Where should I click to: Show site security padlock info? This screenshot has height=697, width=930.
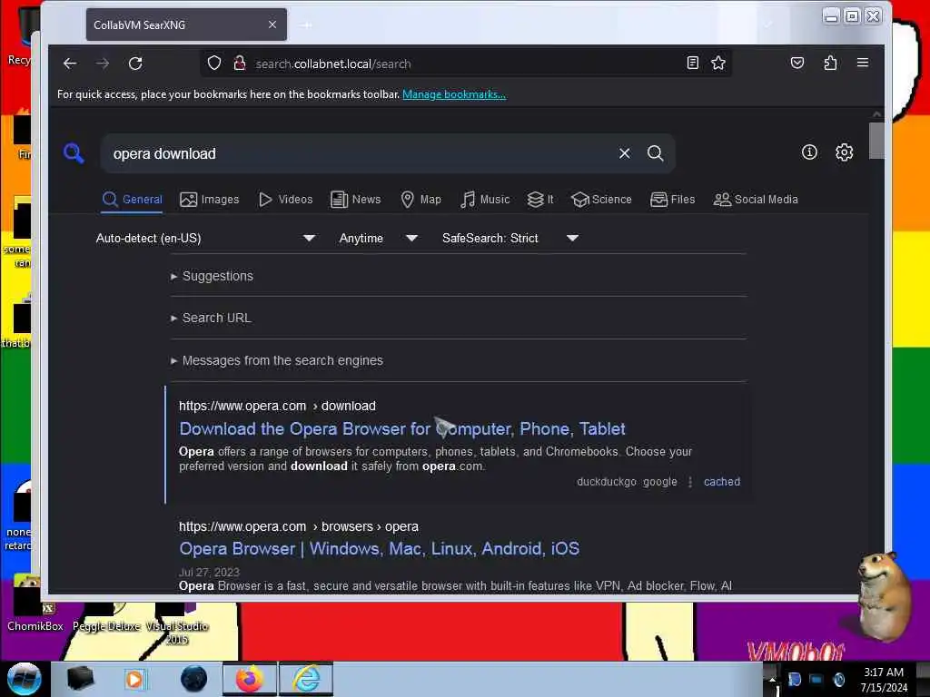tap(239, 63)
